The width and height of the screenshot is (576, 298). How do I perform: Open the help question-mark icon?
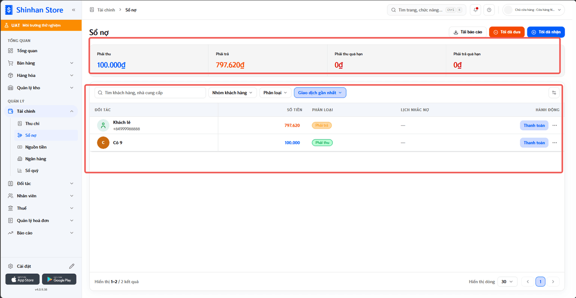tap(489, 10)
